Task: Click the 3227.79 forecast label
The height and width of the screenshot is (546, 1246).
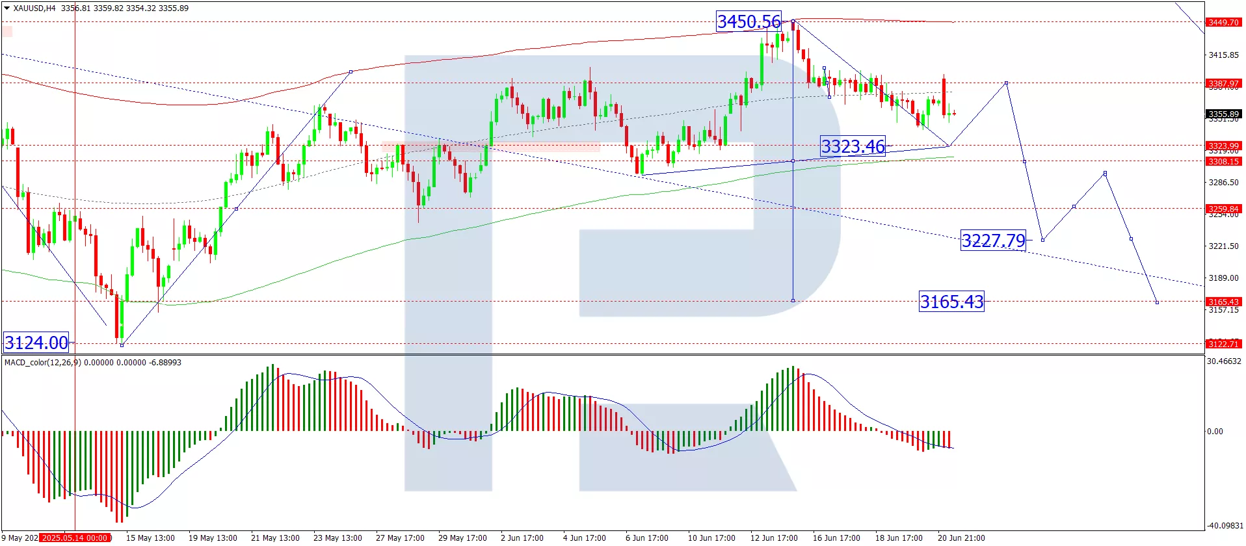Action: point(993,240)
